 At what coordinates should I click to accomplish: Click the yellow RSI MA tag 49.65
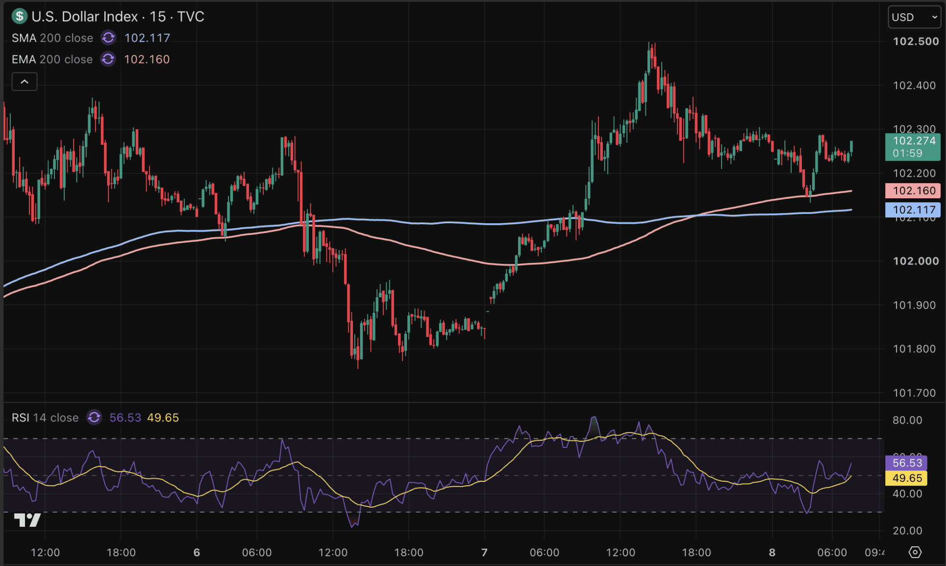tap(906, 478)
